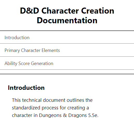Select the bold Introduction section heading
134x118 pixels.
click(x=26, y=88)
